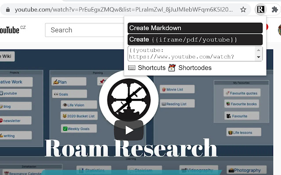Viewport: 281px width, 175px height.
Task: Click the 'Roam Research' title text
Action: pyautogui.click(x=131, y=149)
